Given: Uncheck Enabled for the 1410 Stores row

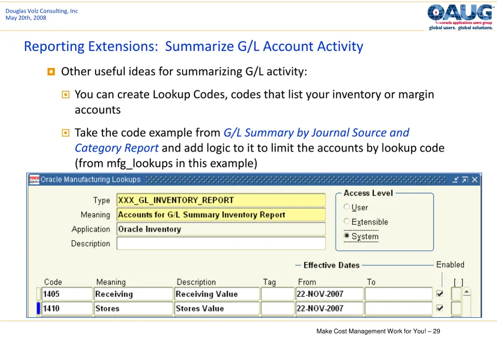Looking at the screenshot, I should click(x=440, y=308).
